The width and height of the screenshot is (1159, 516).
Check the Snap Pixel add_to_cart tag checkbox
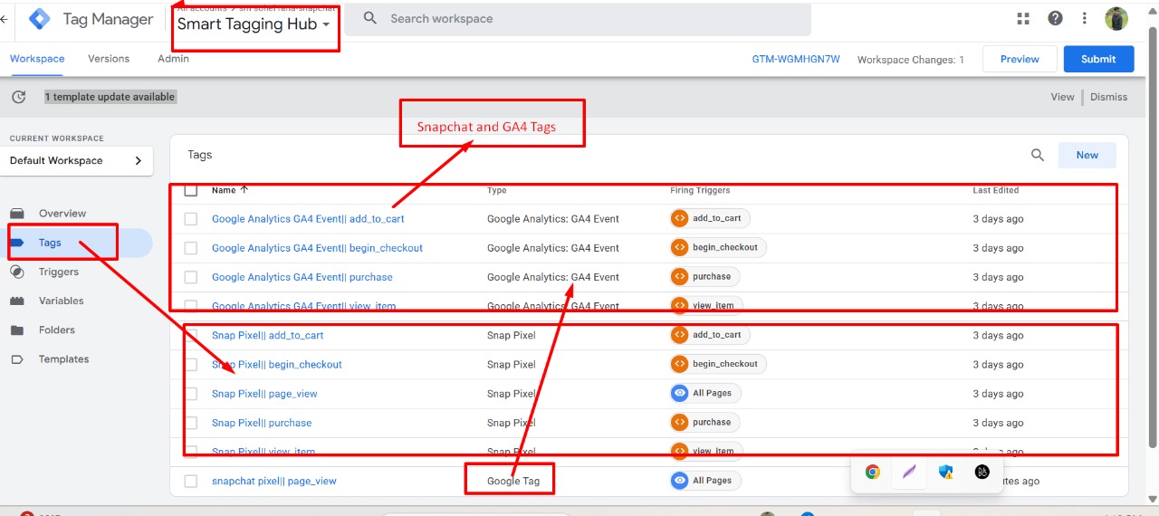[x=191, y=335]
